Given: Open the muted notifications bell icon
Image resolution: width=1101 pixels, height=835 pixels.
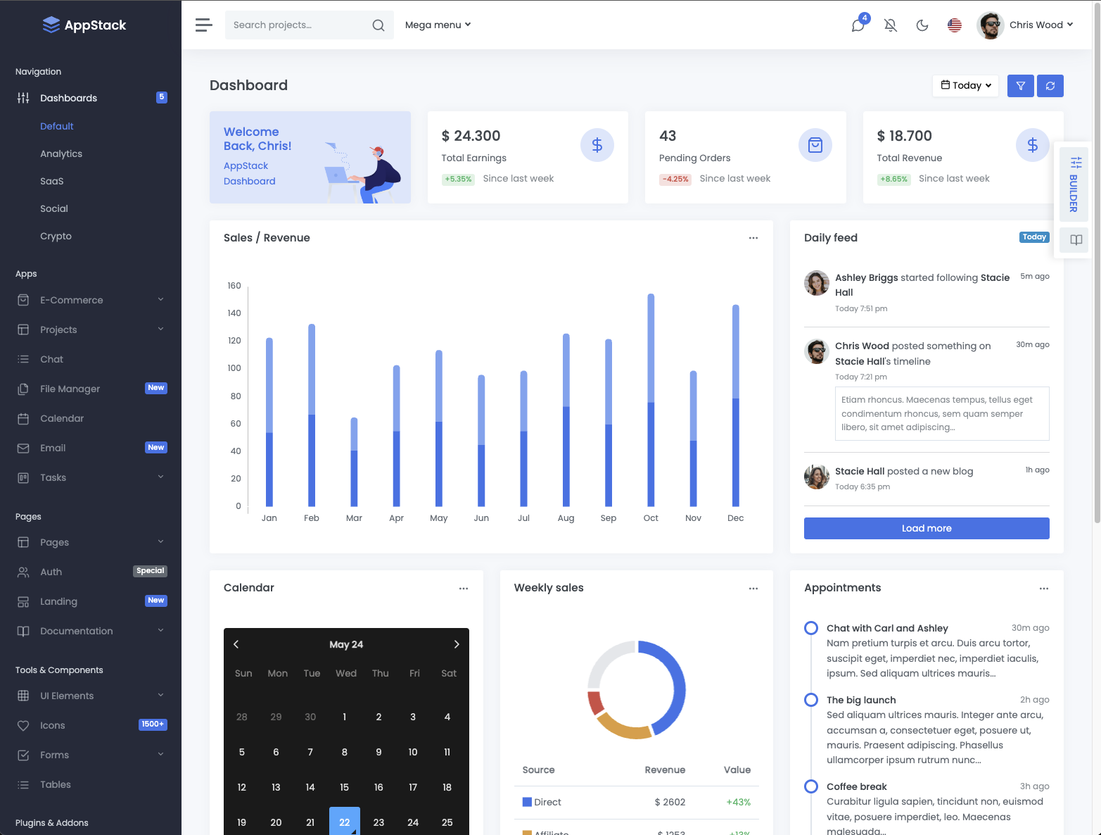Looking at the screenshot, I should (x=891, y=25).
